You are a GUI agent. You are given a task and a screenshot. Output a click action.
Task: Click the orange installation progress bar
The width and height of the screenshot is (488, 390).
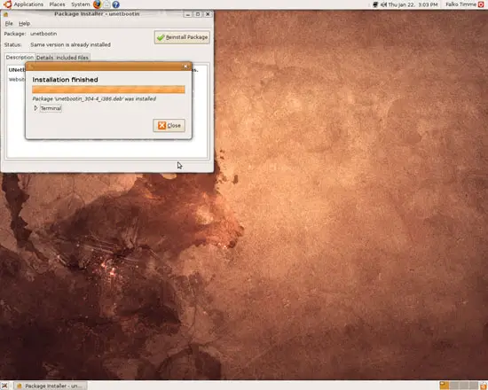[108, 90]
